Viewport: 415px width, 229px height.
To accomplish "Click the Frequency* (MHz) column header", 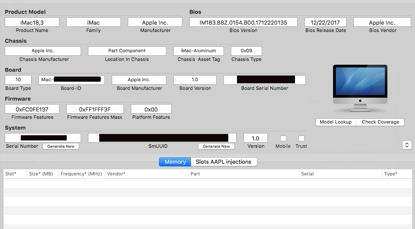I will pyautogui.click(x=81, y=174).
